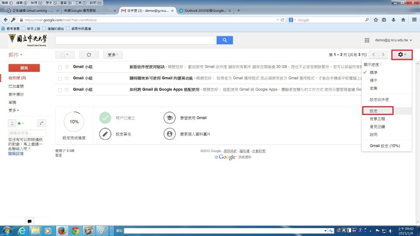420x236 pixels.
Task: Check the first email's checkbox
Action: point(60,67)
